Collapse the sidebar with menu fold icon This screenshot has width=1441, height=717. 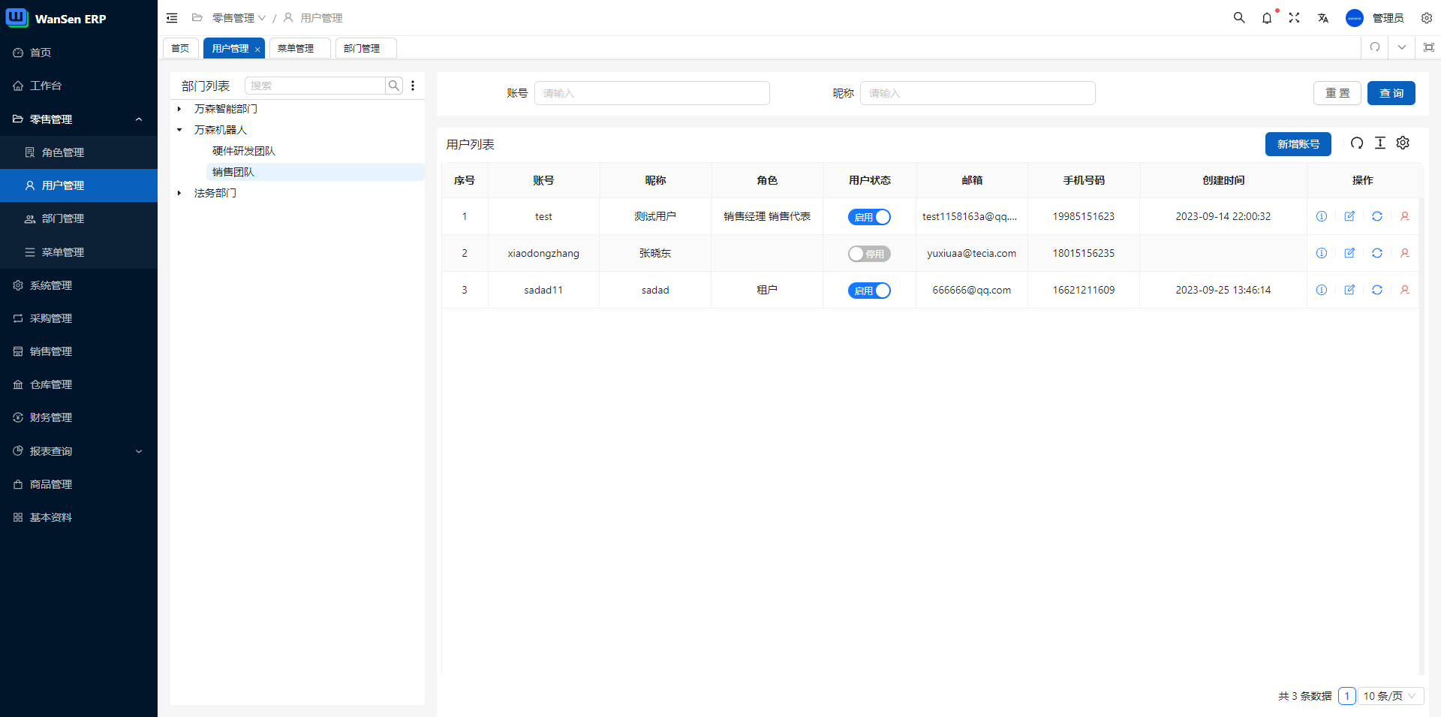point(172,18)
